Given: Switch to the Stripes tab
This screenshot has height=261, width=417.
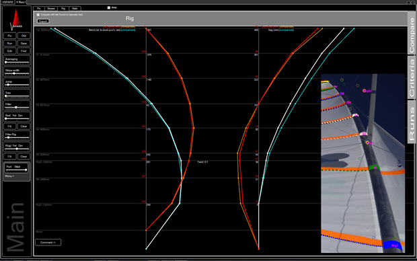Looking at the screenshot, I should pos(51,9).
